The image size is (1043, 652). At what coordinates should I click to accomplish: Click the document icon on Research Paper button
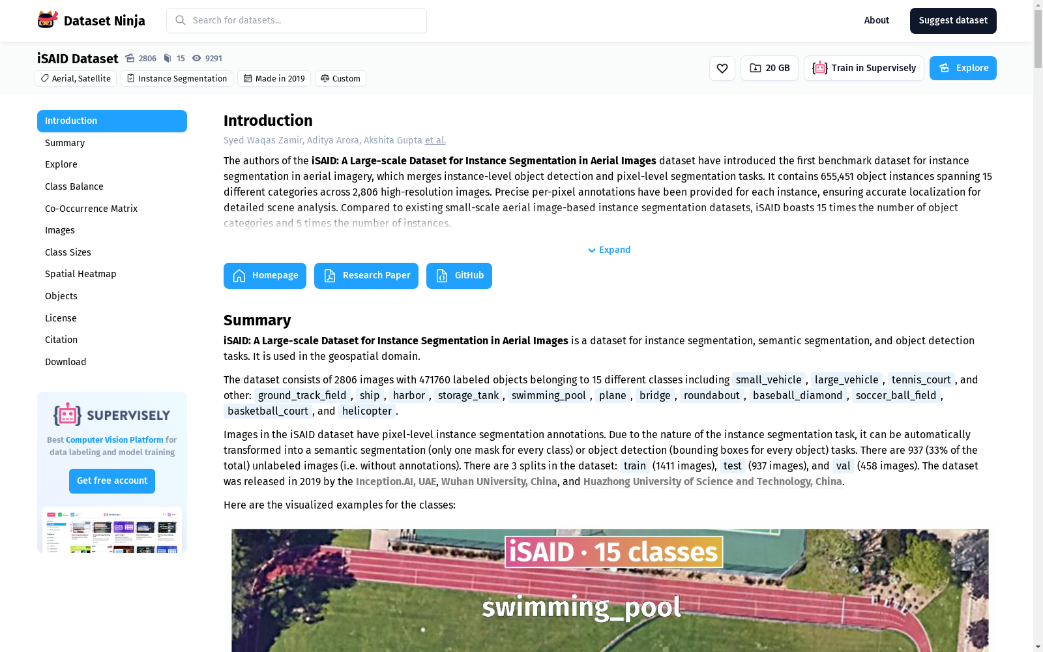click(x=329, y=275)
